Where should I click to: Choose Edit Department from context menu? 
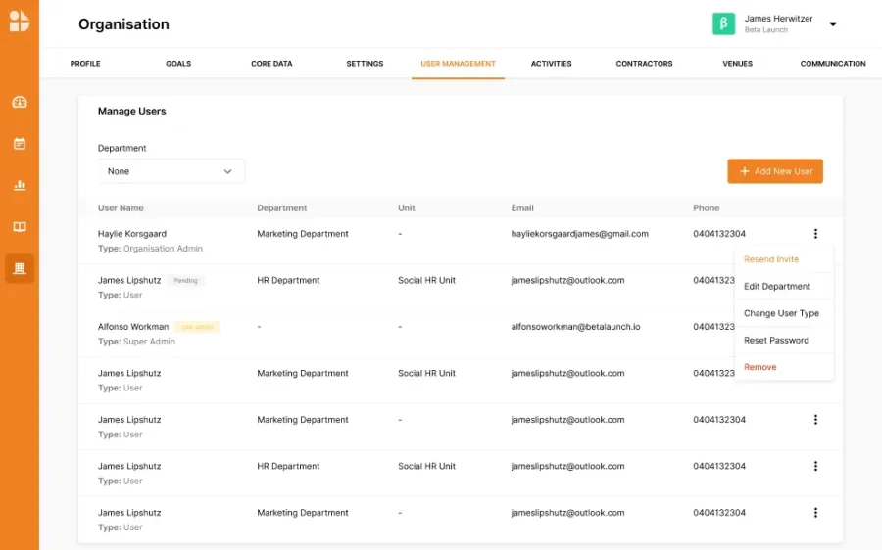[x=777, y=287]
